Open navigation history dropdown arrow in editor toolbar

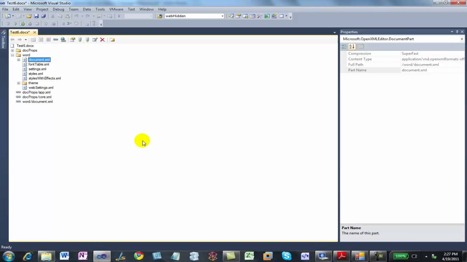click(26, 40)
